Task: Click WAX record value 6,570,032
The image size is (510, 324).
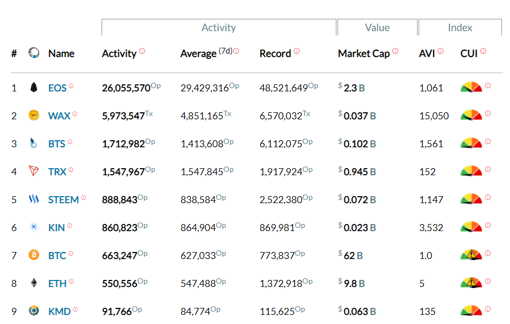Action: pyautogui.click(x=281, y=116)
